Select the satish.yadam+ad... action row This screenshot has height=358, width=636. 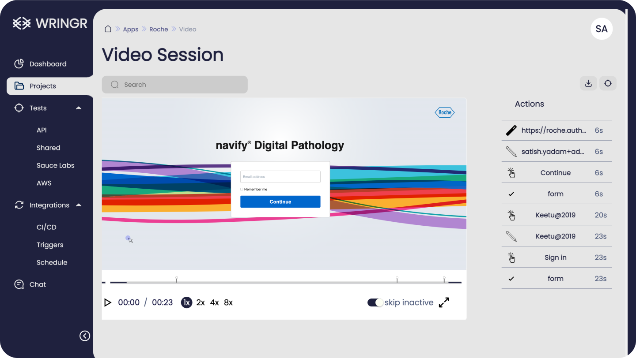click(x=557, y=151)
